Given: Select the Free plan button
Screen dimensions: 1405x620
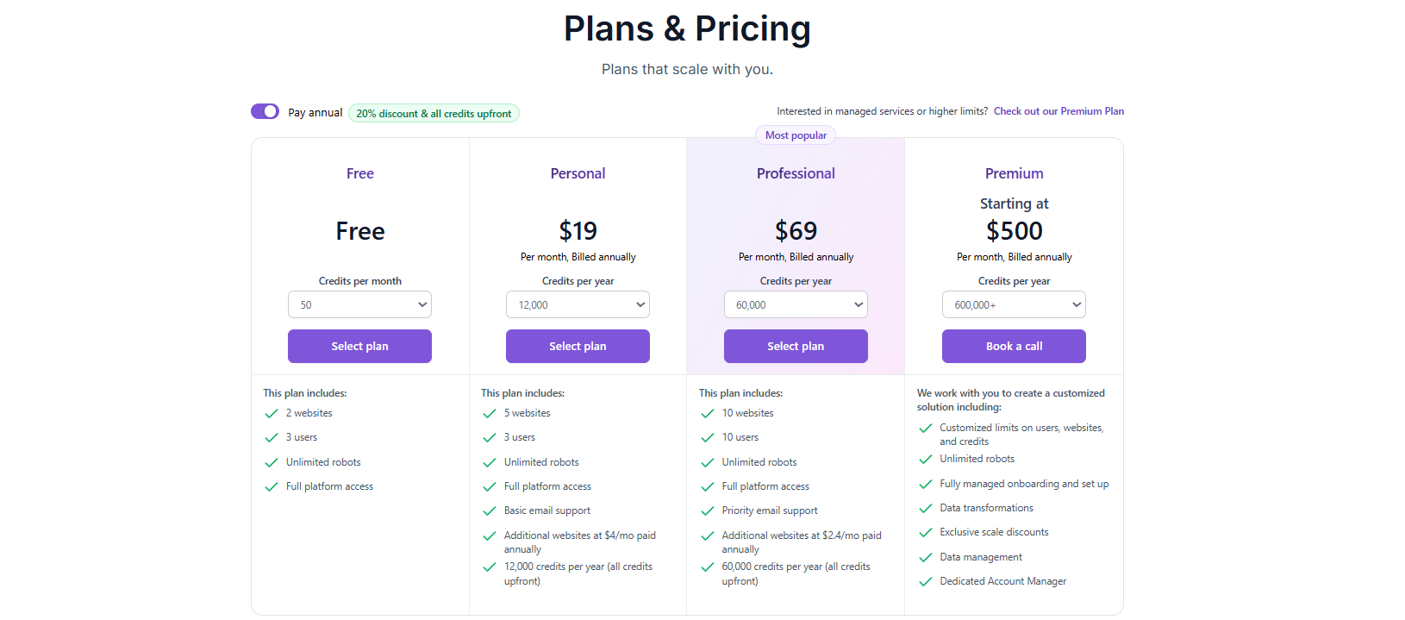Looking at the screenshot, I should 359,346.
